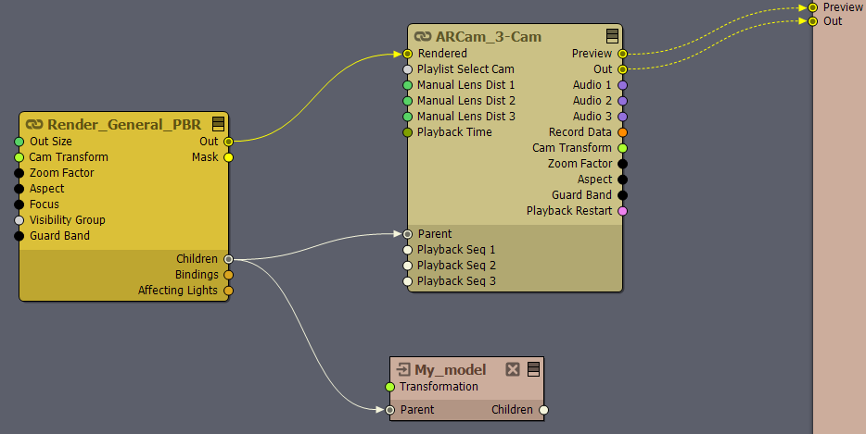Open ARCam_3-Cam node menu icon
866x434 pixels.
click(612, 36)
